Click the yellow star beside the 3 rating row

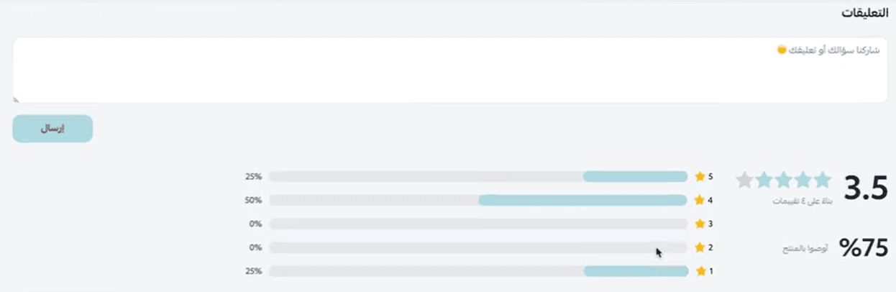point(700,224)
